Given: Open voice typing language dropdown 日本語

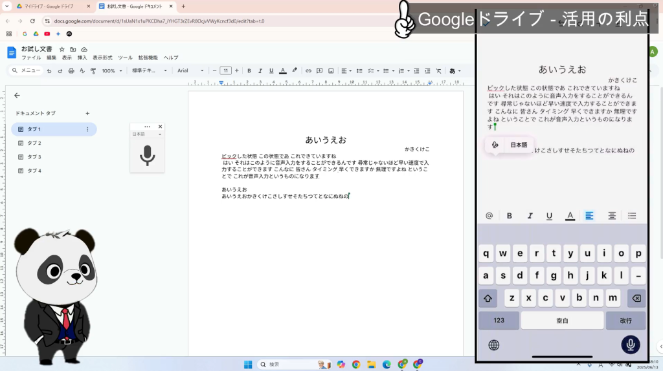Looking at the screenshot, I should tap(147, 134).
